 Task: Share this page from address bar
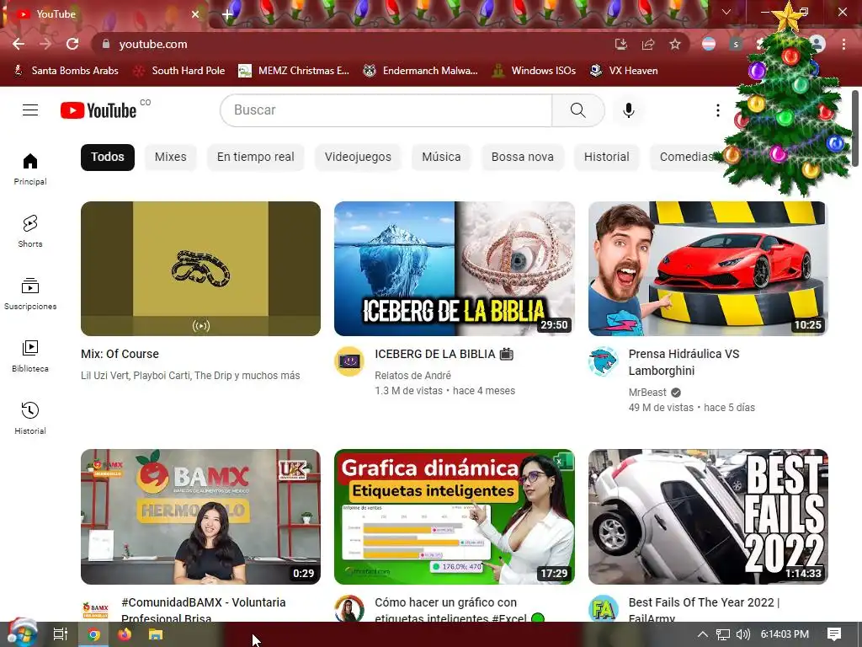(648, 44)
